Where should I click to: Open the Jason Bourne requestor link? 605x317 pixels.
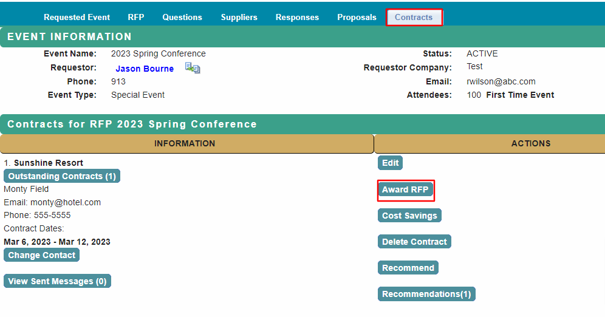tap(145, 69)
